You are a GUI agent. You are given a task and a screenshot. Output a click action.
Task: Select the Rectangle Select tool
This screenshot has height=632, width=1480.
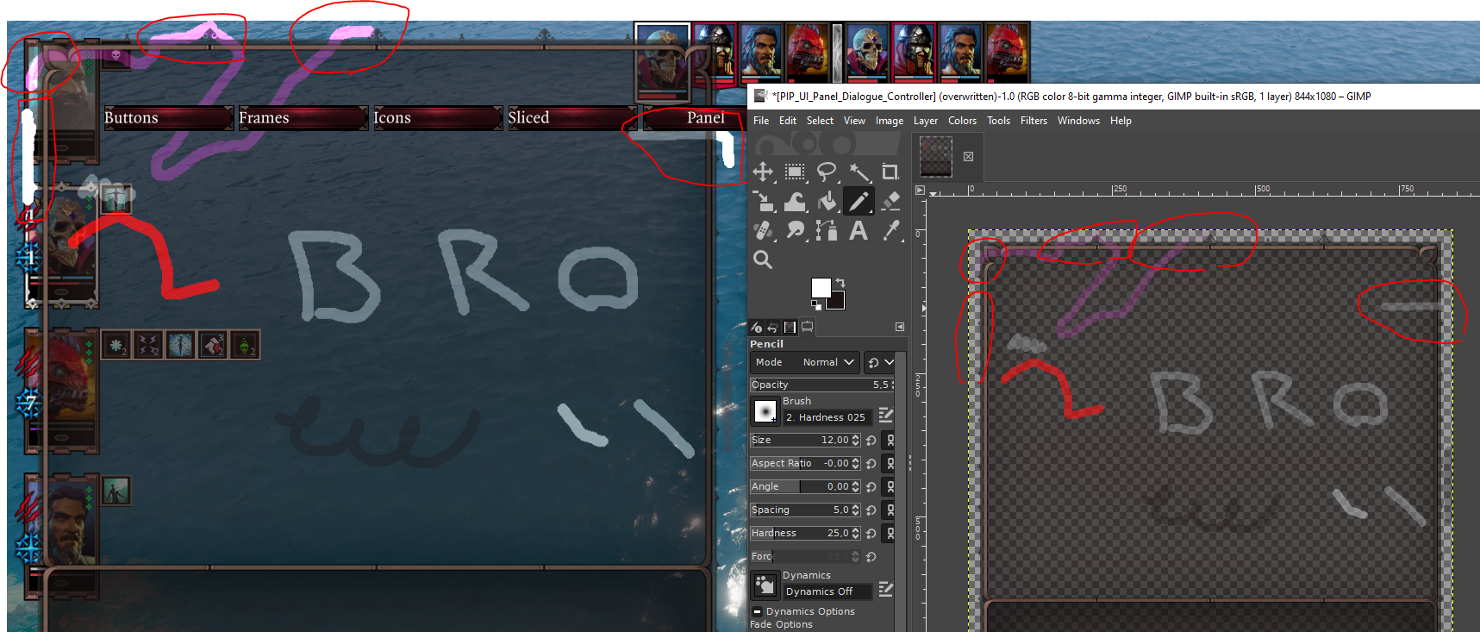[x=795, y=172]
